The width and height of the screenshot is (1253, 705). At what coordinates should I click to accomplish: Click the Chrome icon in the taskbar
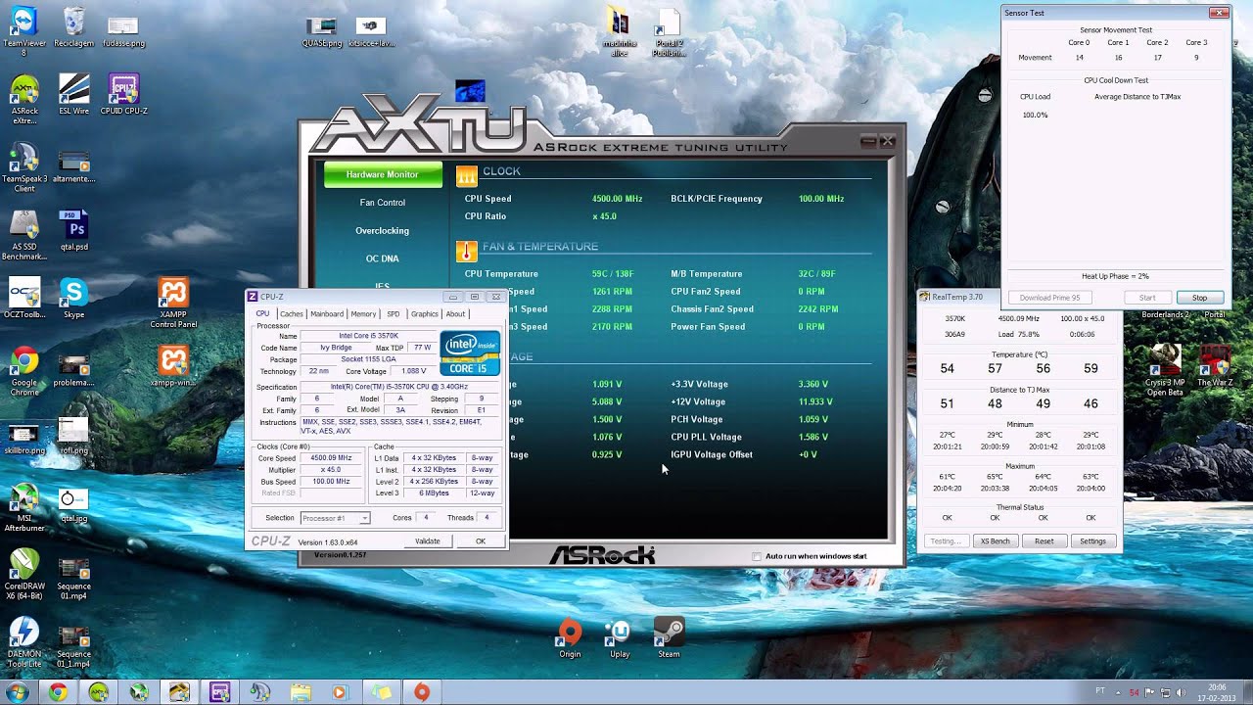click(58, 692)
